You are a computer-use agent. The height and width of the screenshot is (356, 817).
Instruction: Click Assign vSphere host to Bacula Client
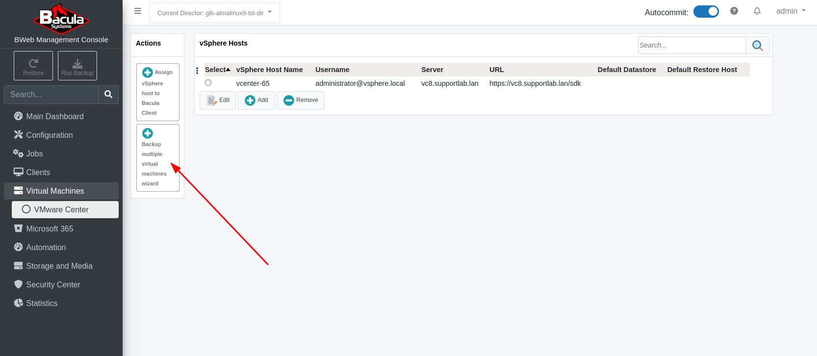(x=158, y=92)
